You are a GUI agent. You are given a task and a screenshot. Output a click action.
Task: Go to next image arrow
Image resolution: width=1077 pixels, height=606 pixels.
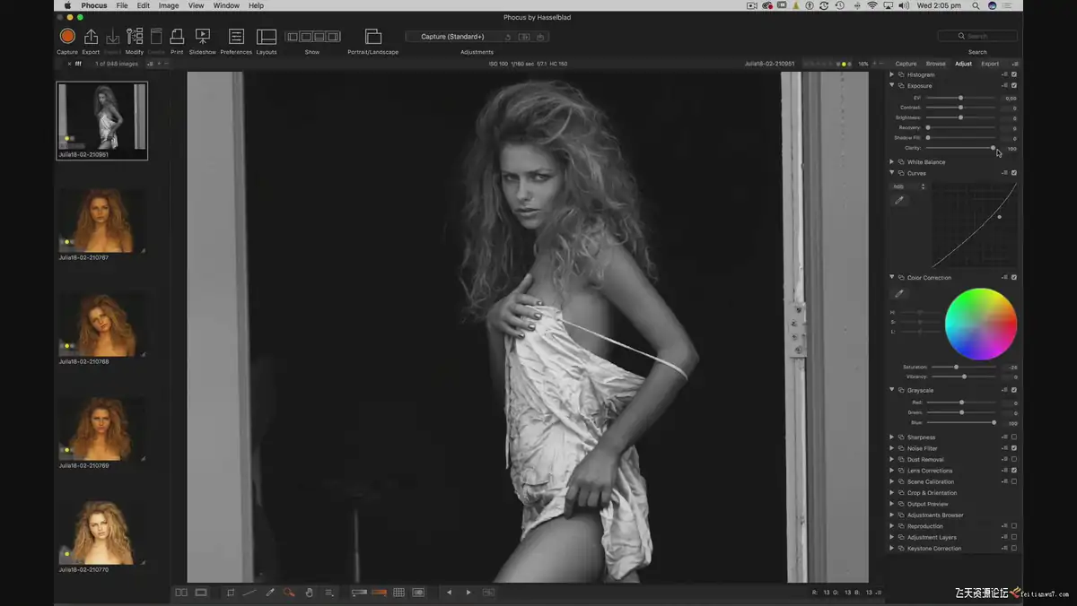[x=468, y=593]
